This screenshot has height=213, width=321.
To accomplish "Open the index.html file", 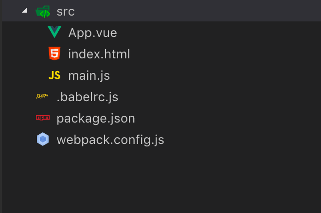I will (99, 54).
